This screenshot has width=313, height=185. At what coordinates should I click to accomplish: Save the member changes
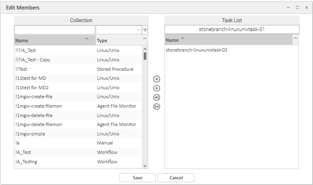pos(137,178)
